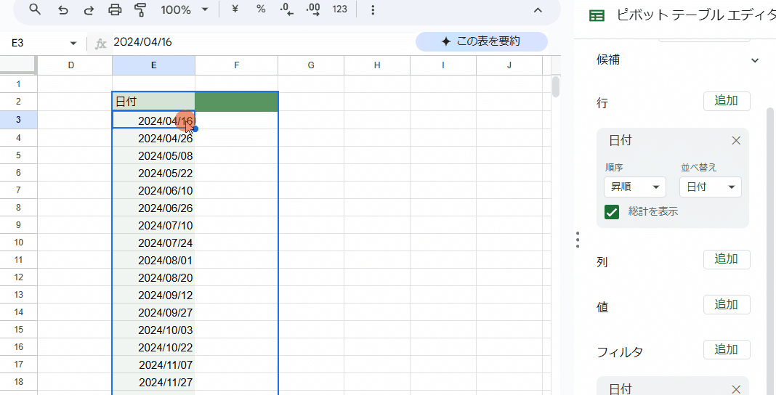Expand the 候補 section chevron
The image size is (776, 395).
click(x=755, y=60)
